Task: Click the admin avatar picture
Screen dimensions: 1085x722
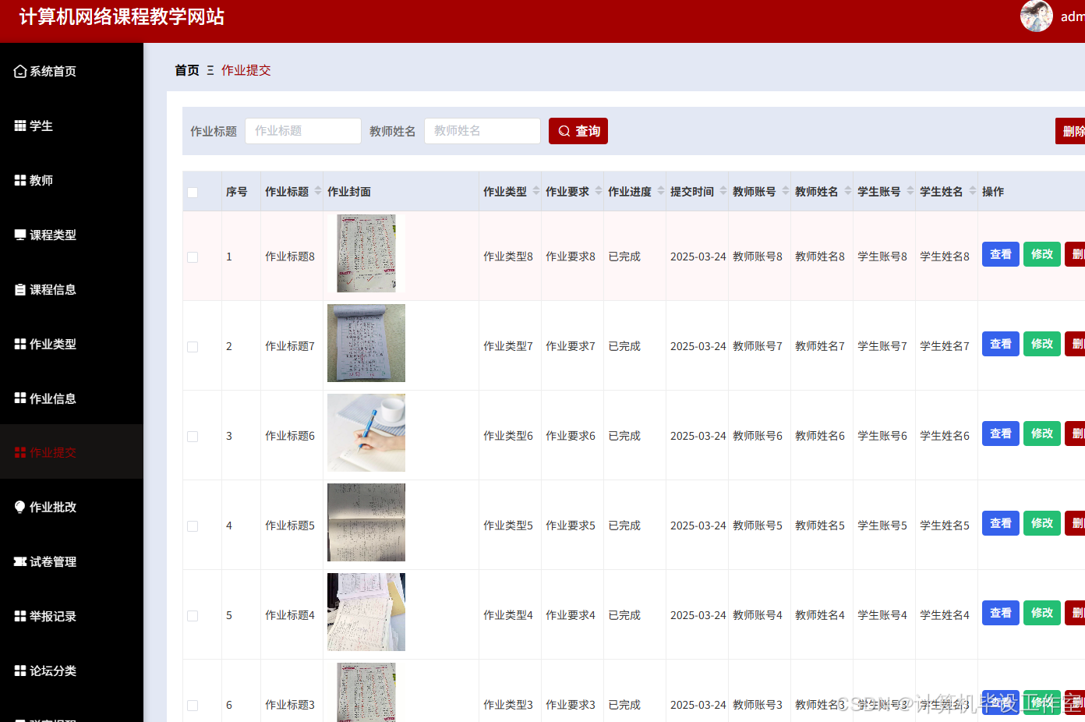Action: 1037,16
